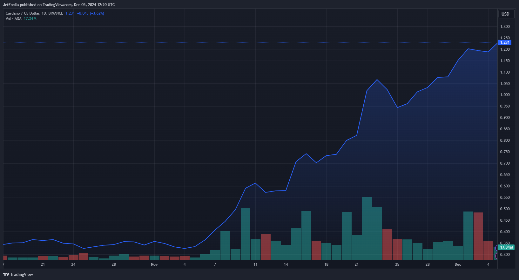Click the Nov label on time axis
519x280 pixels.
coord(154,264)
